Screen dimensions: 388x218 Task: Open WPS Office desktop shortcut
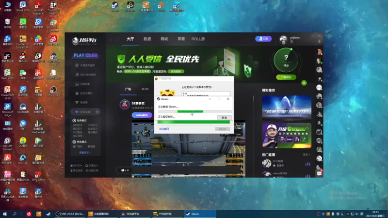coord(38,176)
